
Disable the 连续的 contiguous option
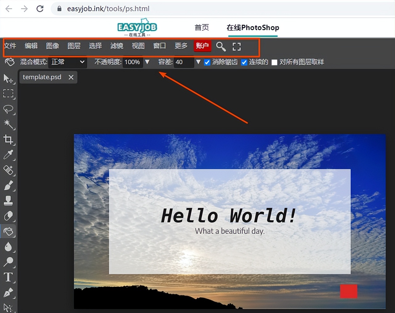(x=244, y=62)
